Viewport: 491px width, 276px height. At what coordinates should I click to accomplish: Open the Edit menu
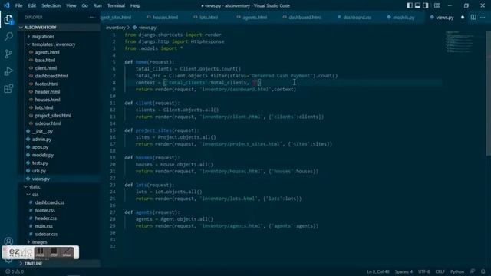32,5
